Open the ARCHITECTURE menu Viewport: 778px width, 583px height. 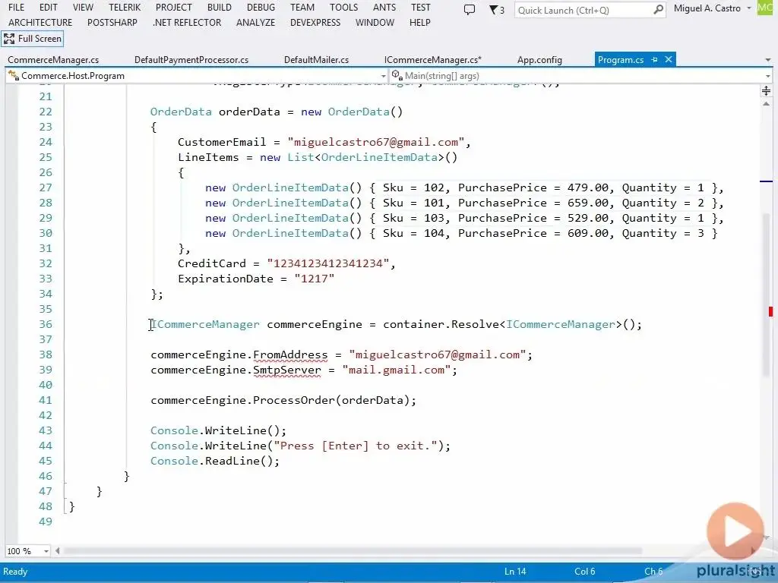[40, 22]
